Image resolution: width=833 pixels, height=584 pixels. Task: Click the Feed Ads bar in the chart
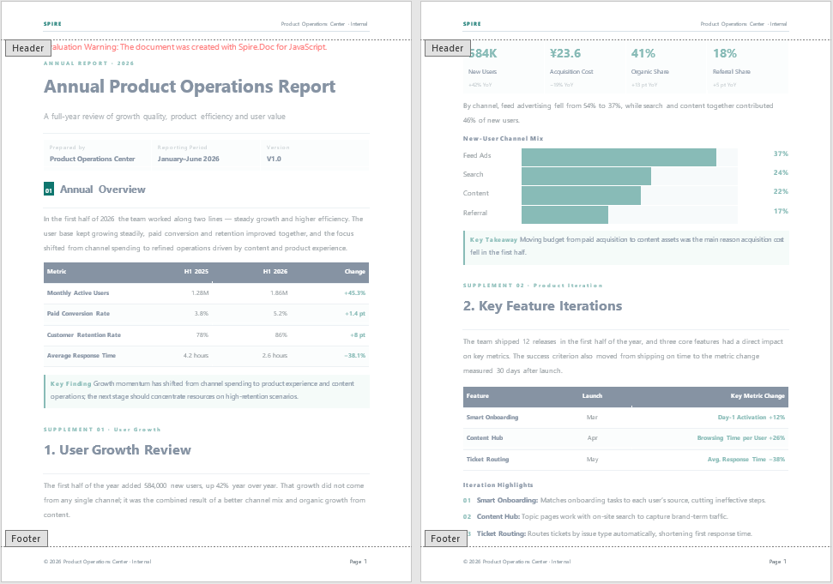point(619,157)
